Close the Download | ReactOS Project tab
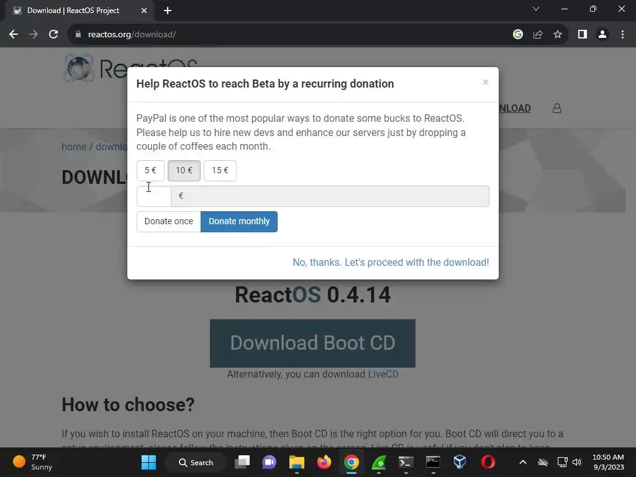Viewport: 636px width, 477px height. point(144,11)
